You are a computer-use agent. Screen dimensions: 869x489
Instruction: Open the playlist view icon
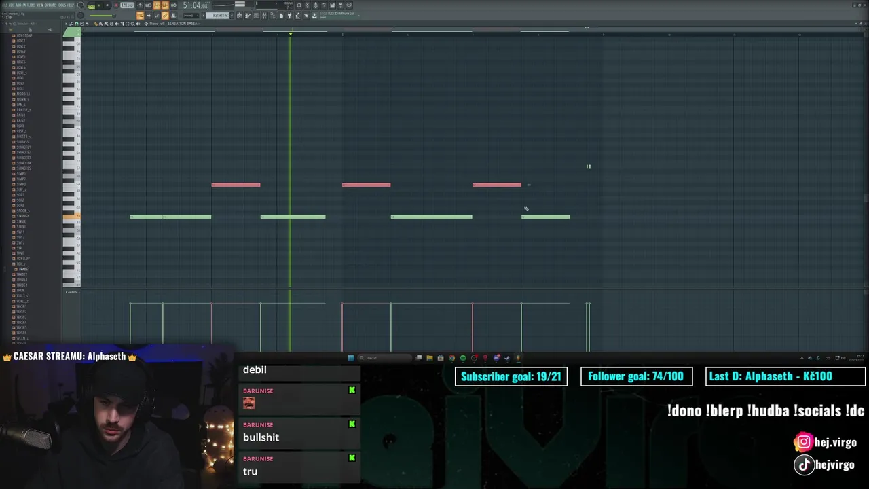(239, 15)
